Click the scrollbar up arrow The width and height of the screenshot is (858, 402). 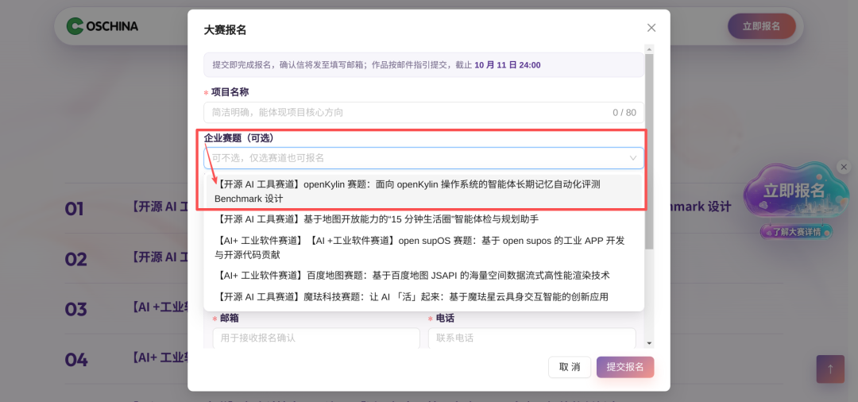[x=650, y=48]
